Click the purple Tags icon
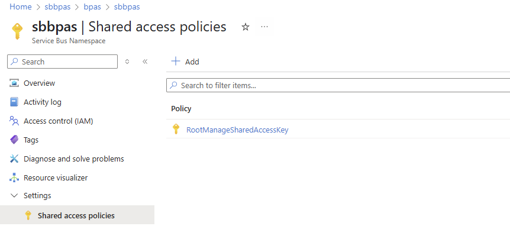The width and height of the screenshot is (510, 226). click(14, 140)
